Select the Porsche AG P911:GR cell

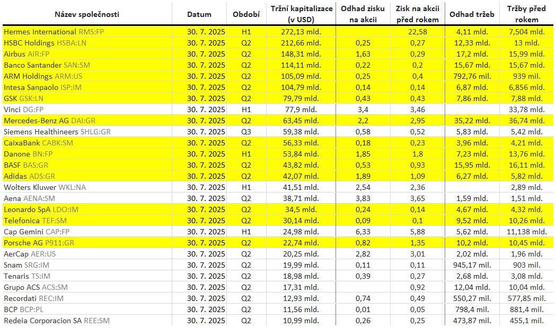(x=87, y=243)
